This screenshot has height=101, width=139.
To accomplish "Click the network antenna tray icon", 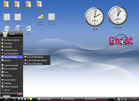I will tap(126, 99).
